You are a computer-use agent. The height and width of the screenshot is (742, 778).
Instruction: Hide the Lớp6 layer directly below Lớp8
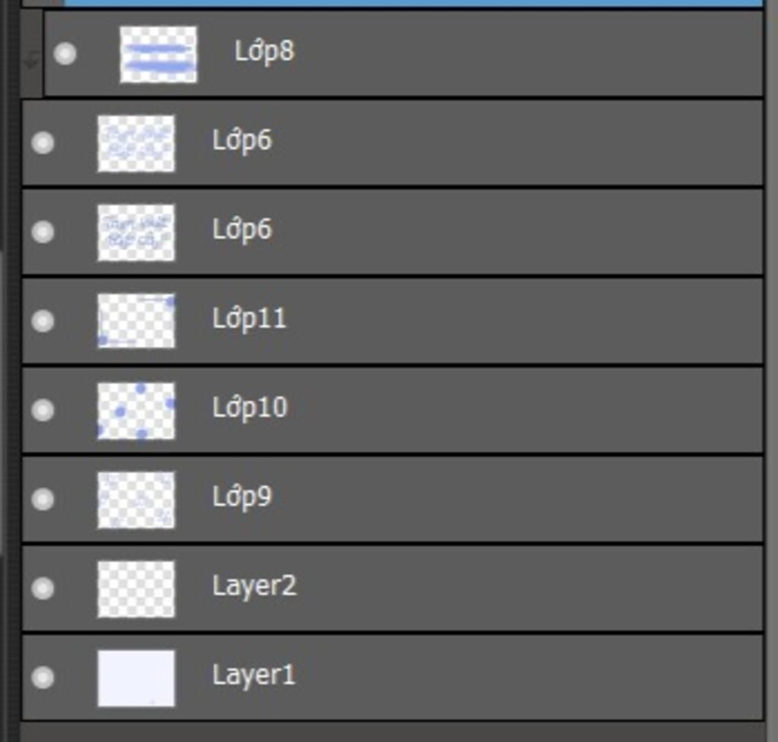(x=43, y=143)
